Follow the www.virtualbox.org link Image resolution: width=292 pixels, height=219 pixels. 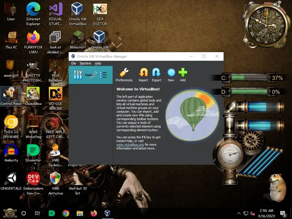coord(130,145)
